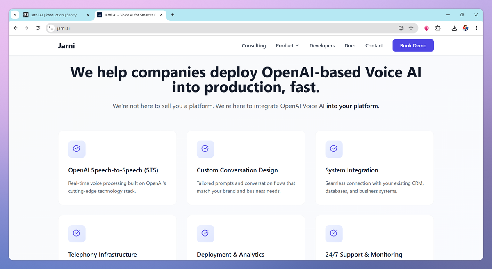Screen dimensions: 492x269
Task: Open a new tab with plus icon
Action: 173,15
